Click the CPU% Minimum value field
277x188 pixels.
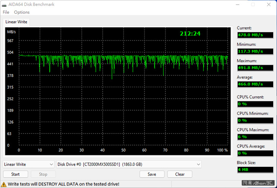(255, 121)
